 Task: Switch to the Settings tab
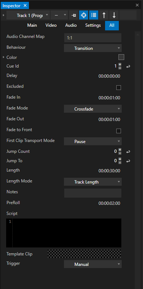93,25
